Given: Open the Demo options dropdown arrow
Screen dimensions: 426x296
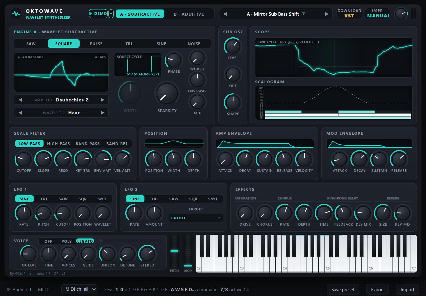Looking at the screenshot, I should tap(111, 14).
